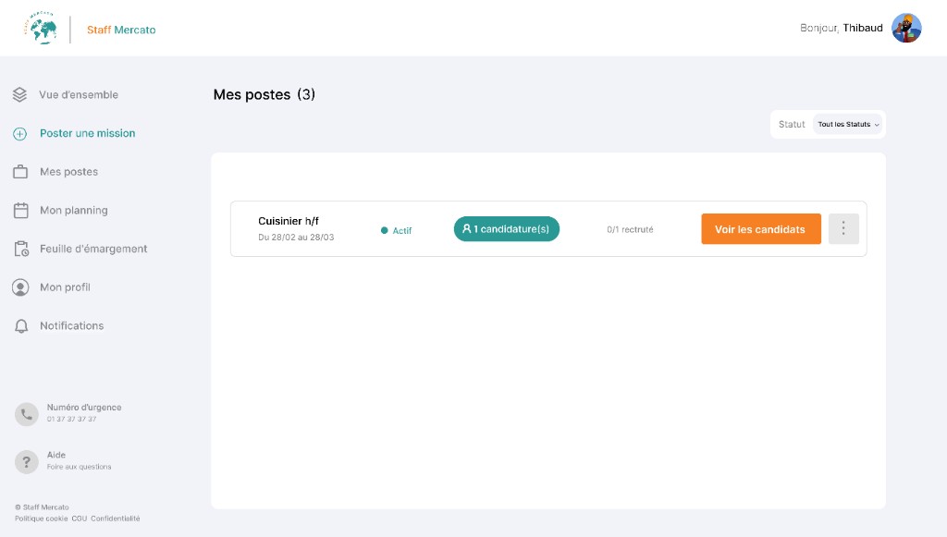The width and height of the screenshot is (947, 537).
Task: Click the plus icon beside Poster une mission
Action: [20, 133]
